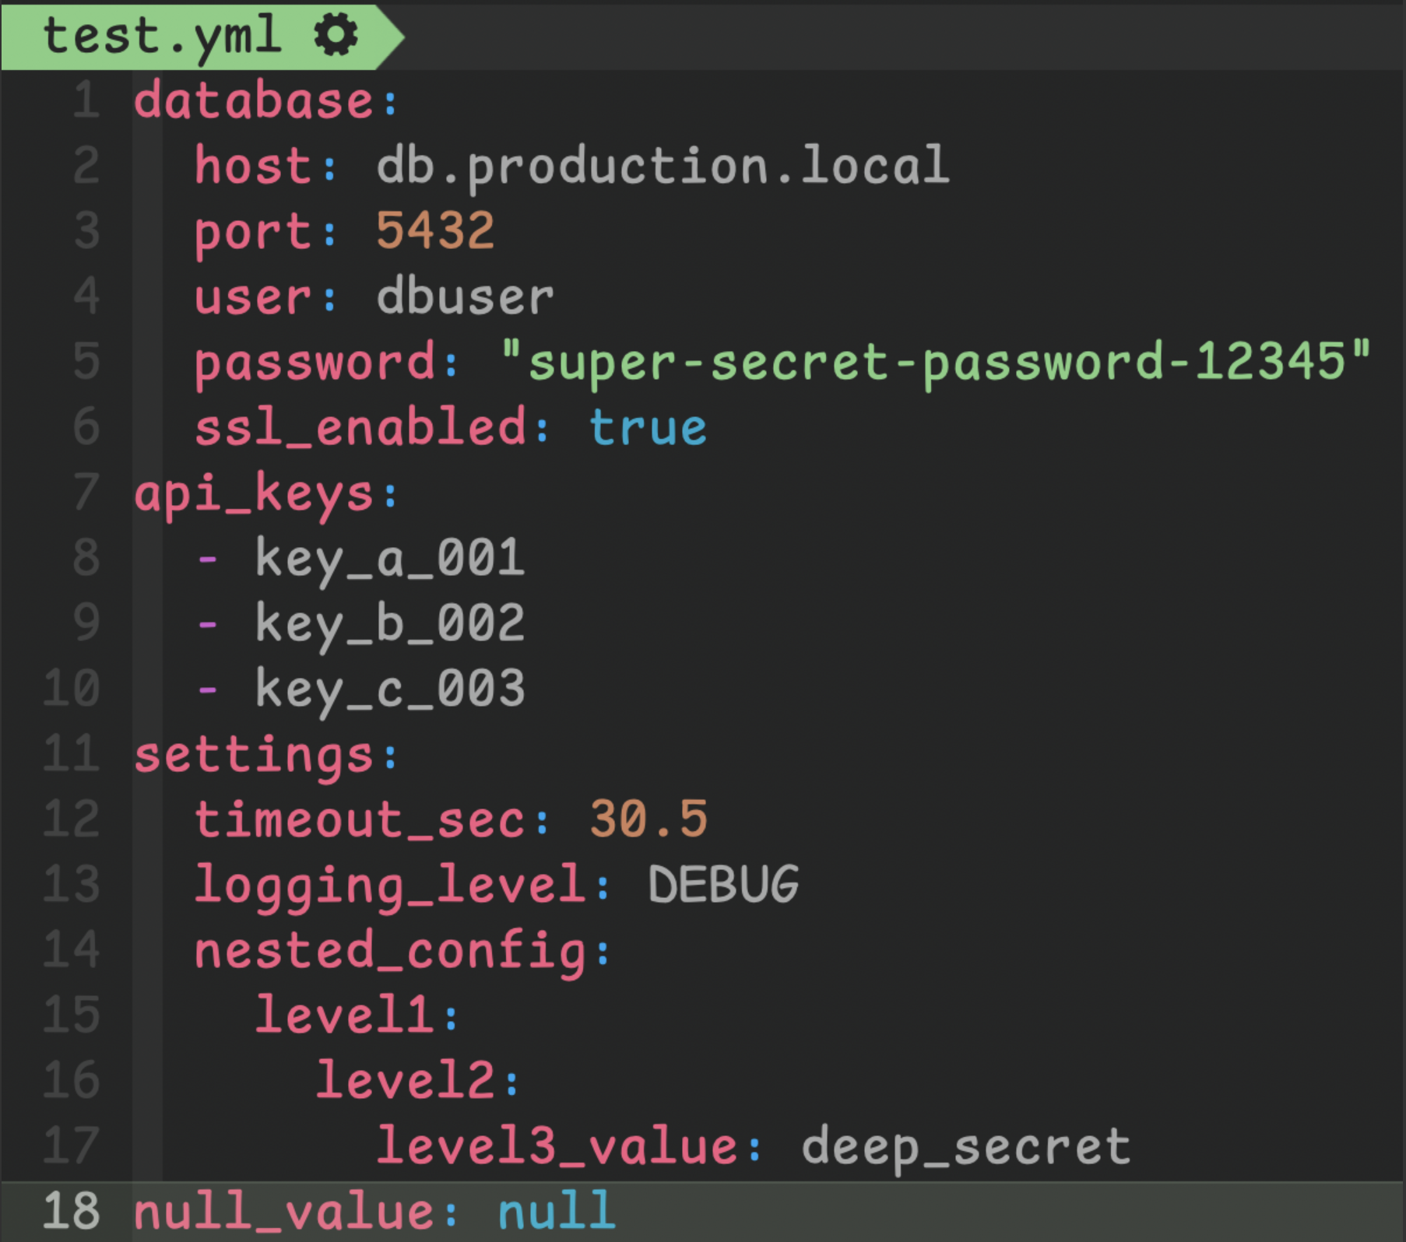
Task: Select the DEBUG logging level value
Action: (x=724, y=882)
